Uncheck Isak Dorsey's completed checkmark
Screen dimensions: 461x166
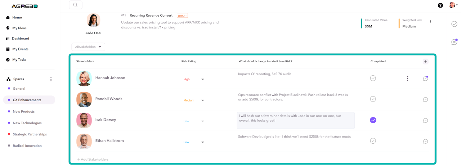tap(373, 120)
